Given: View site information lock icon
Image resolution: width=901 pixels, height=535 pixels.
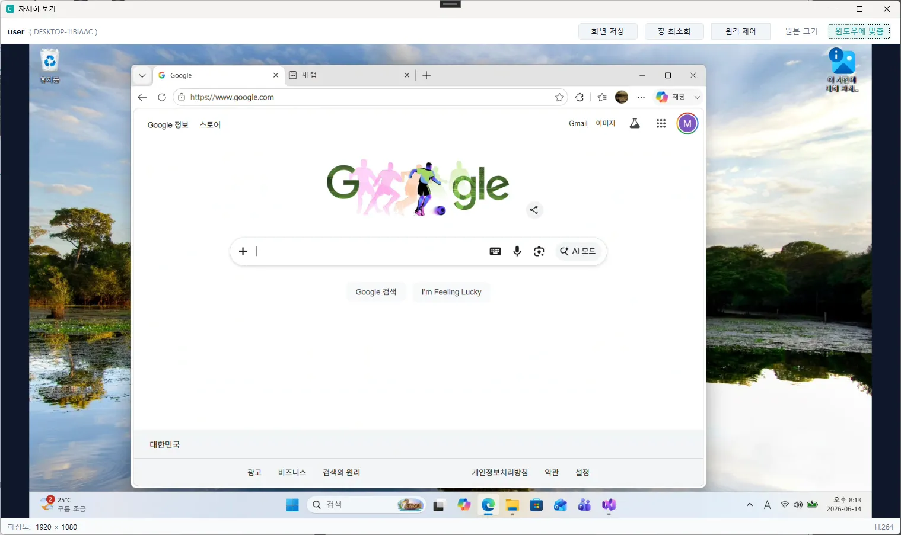Looking at the screenshot, I should click(x=182, y=97).
